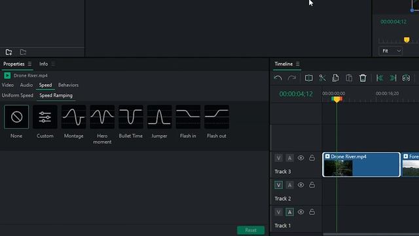Screen dimensions: 419x236
Task: Trim start to playhead icon
Action: click(x=380, y=78)
